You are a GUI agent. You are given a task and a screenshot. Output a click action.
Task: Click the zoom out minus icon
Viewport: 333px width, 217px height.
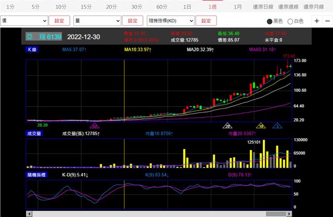point(328,21)
